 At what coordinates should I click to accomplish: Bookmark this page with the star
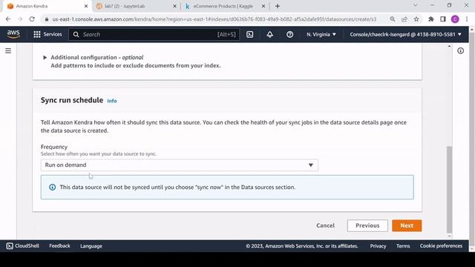point(416,19)
